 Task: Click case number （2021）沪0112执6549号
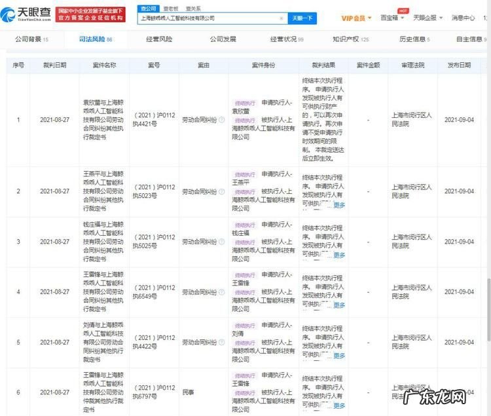coord(154,292)
